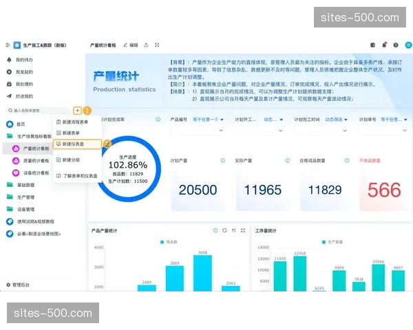Screen dimensions: 413x330
Task: Open the 计划单号 value select box
Action: coord(384,130)
